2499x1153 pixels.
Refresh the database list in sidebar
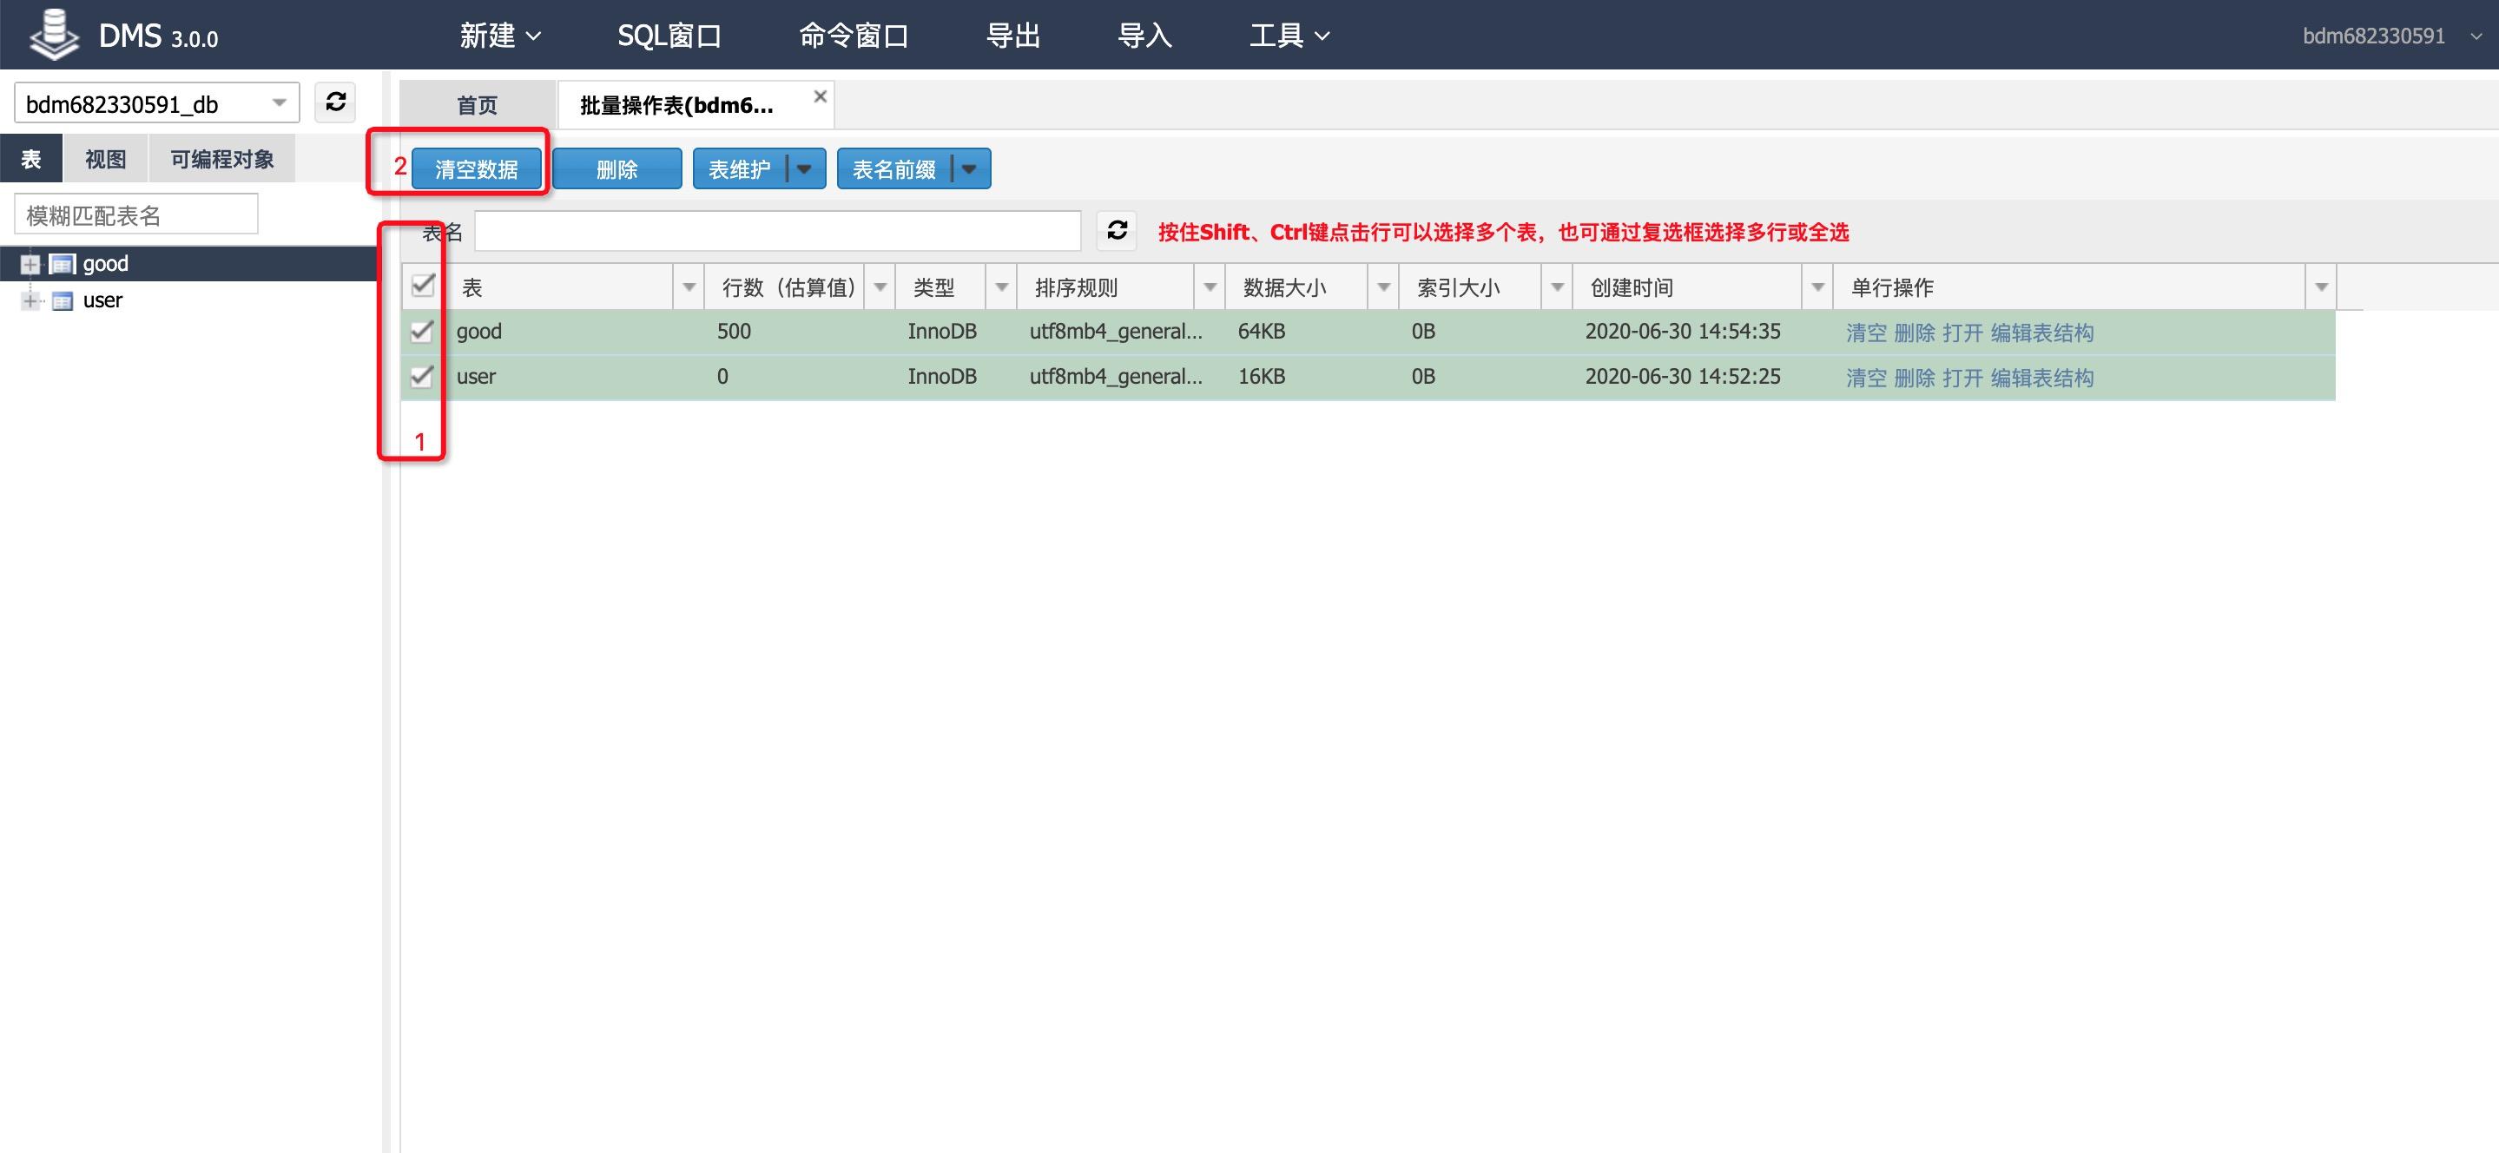(x=336, y=102)
